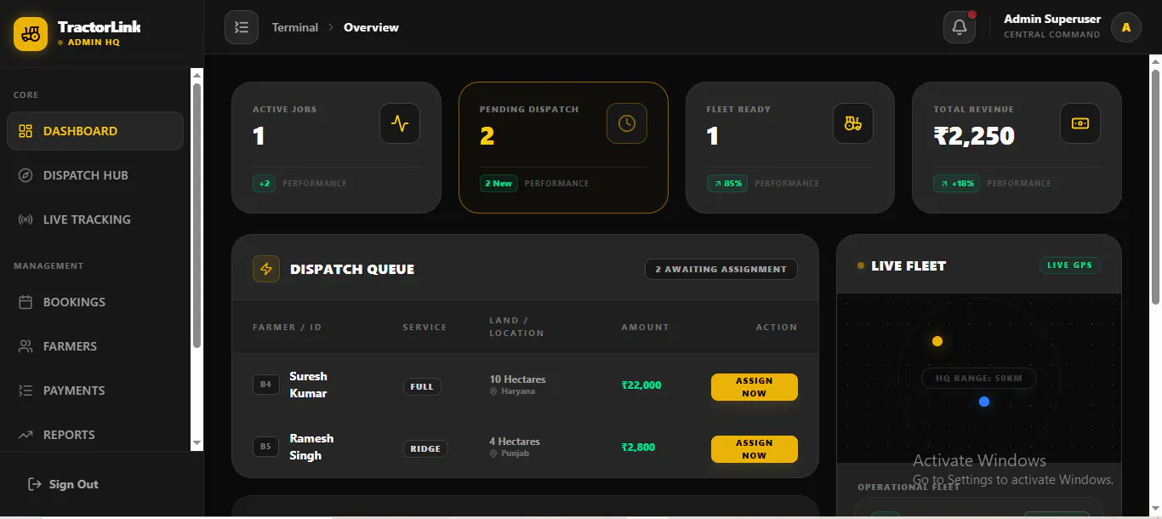
Task: Click the FULL service tag
Action: pos(422,386)
